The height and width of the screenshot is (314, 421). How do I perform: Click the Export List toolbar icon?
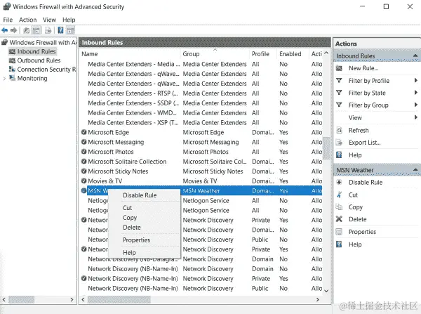tap(48, 30)
